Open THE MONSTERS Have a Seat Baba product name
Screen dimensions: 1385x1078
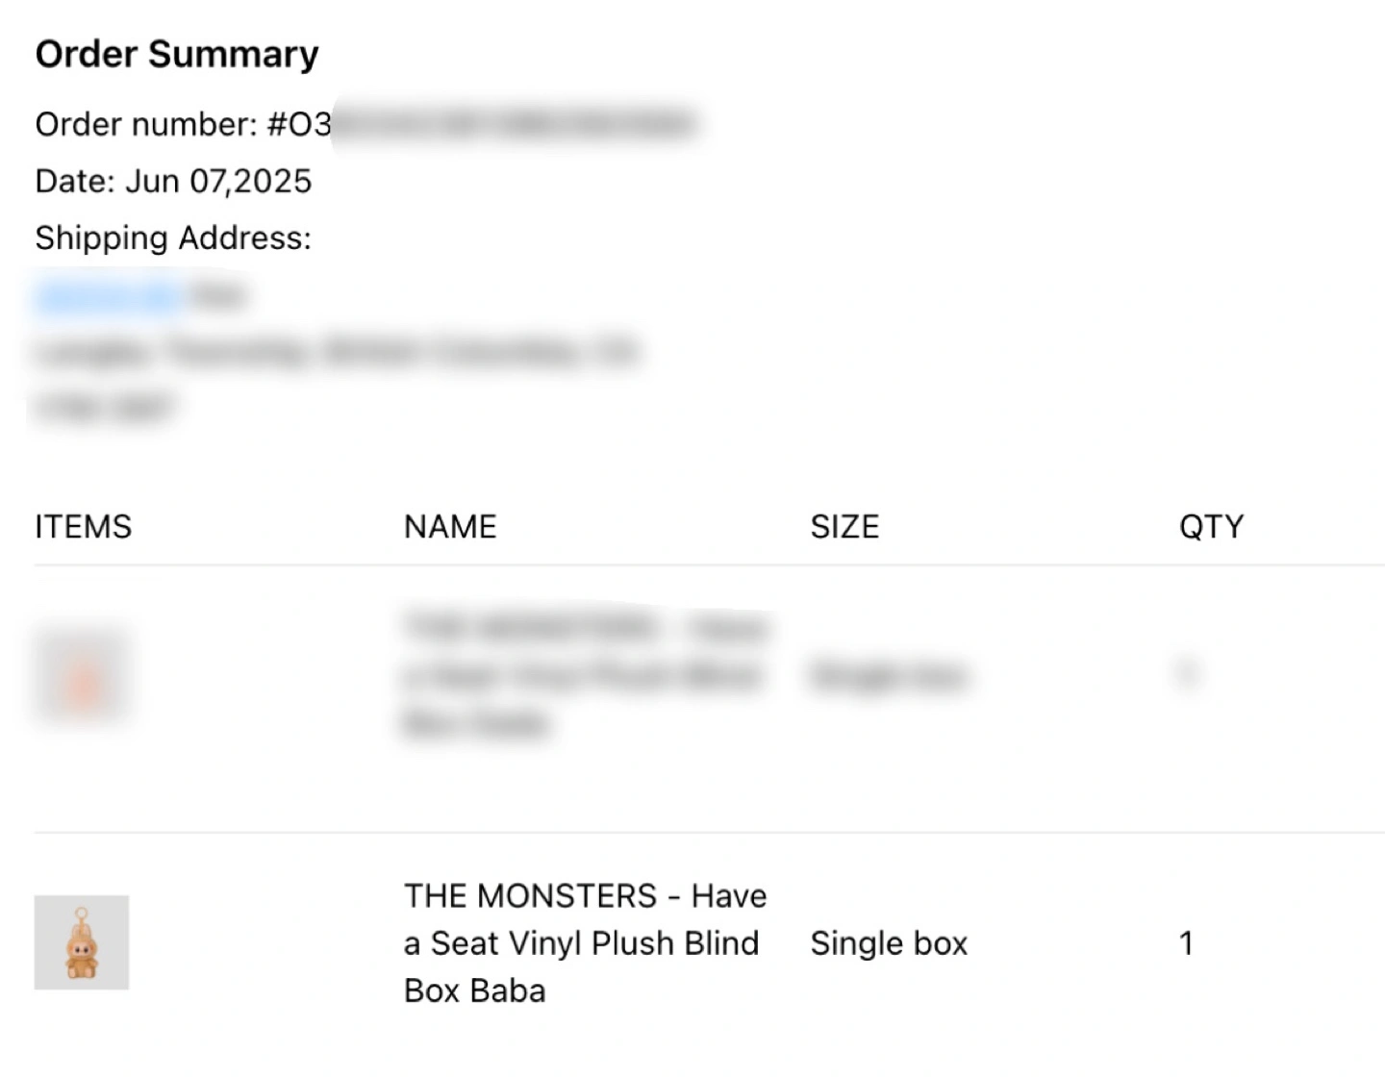(x=585, y=942)
